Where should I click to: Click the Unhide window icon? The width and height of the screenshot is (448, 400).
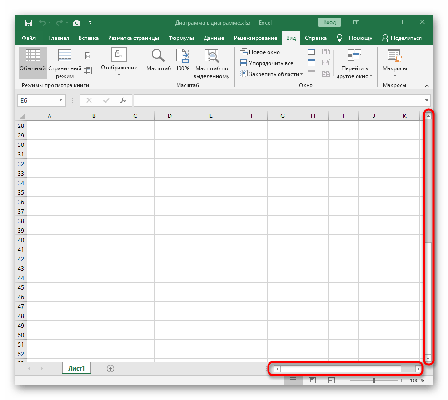pyautogui.click(x=311, y=74)
